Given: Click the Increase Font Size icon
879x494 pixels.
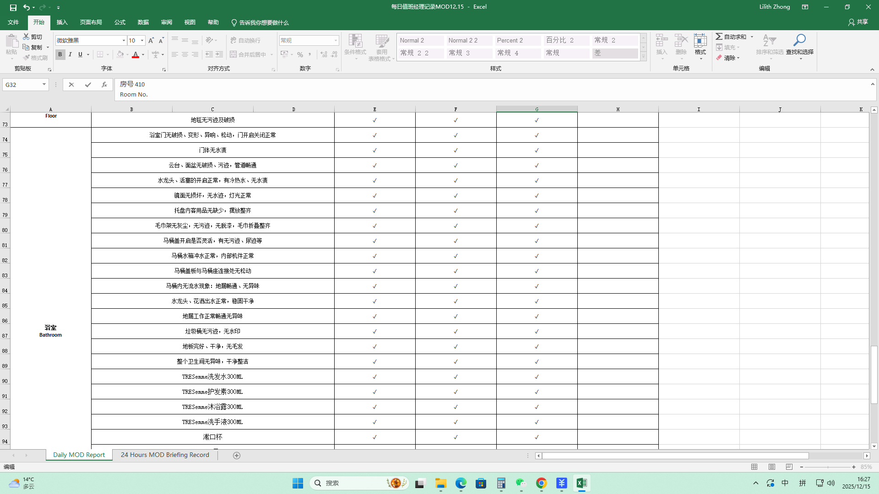Looking at the screenshot, I should [x=151, y=40].
